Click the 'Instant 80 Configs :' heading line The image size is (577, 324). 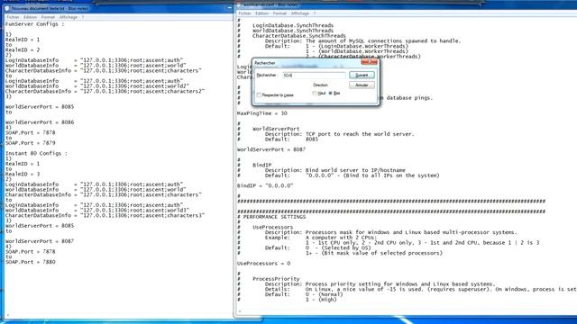(36, 154)
